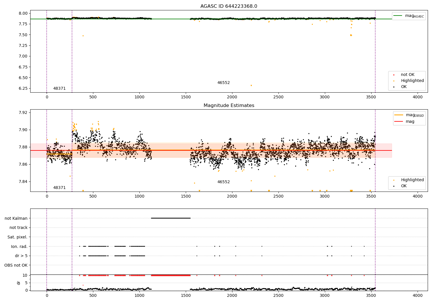The image size is (432, 302).
Task: Click the 10 tick on dr axis
Action: click(25, 276)
